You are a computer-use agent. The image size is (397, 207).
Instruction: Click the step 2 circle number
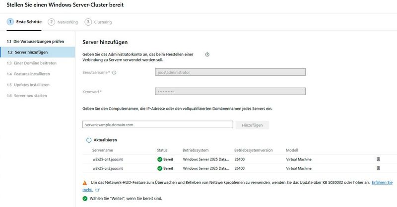[x=52, y=22]
